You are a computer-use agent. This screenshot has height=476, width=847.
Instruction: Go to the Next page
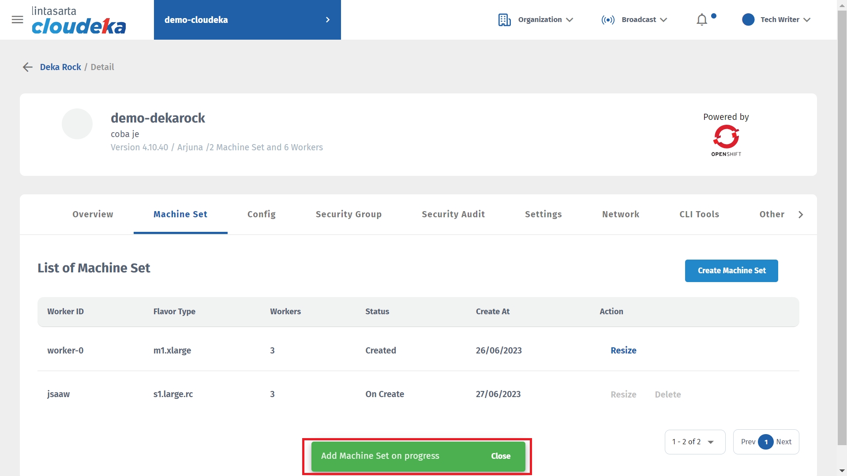click(783, 442)
